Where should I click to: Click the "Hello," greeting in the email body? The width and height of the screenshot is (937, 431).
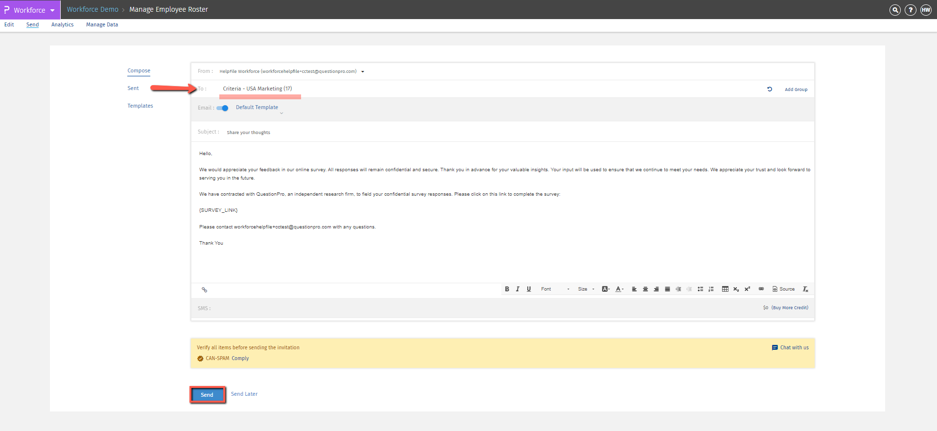click(x=206, y=154)
